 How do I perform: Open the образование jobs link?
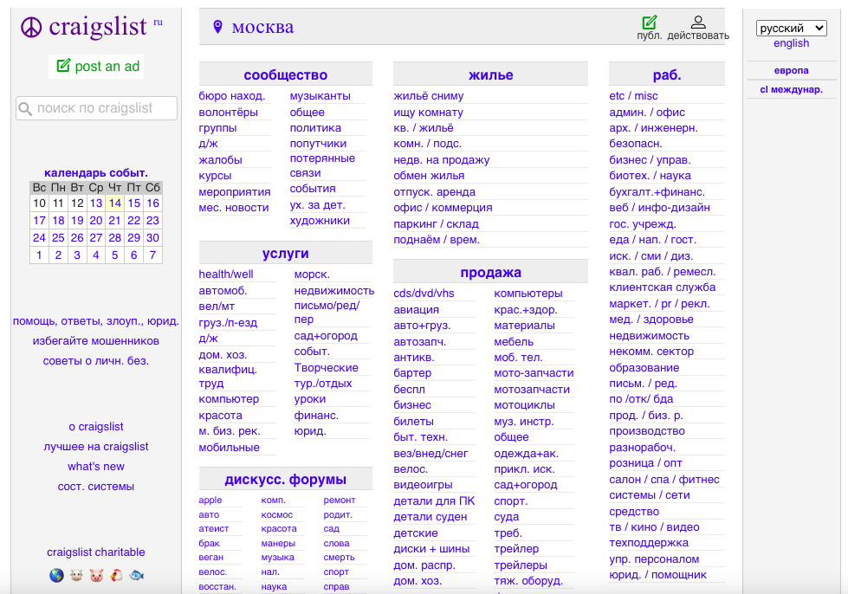(x=644, y=367)
